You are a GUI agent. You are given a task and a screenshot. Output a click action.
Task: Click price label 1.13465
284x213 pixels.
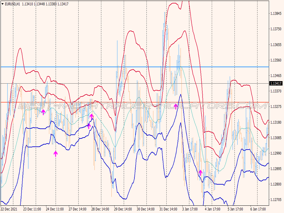(x=276, y=75)
